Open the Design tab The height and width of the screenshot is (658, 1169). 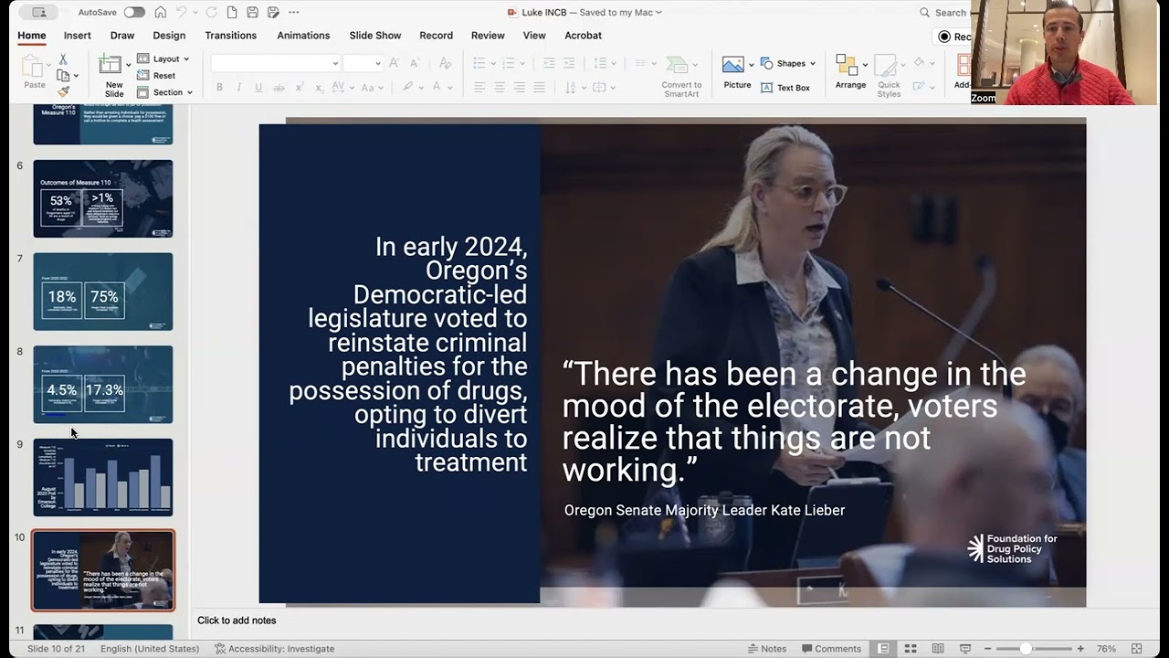(x=169, y=36)
